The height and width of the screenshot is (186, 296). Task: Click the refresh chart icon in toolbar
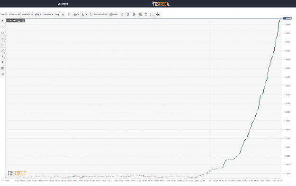point(122,15)
